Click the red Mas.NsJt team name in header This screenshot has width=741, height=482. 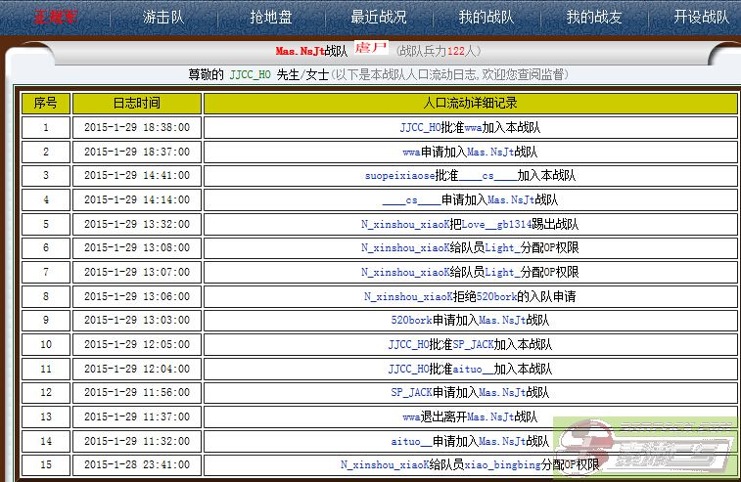pyautogui.click(x=300, y=50)
